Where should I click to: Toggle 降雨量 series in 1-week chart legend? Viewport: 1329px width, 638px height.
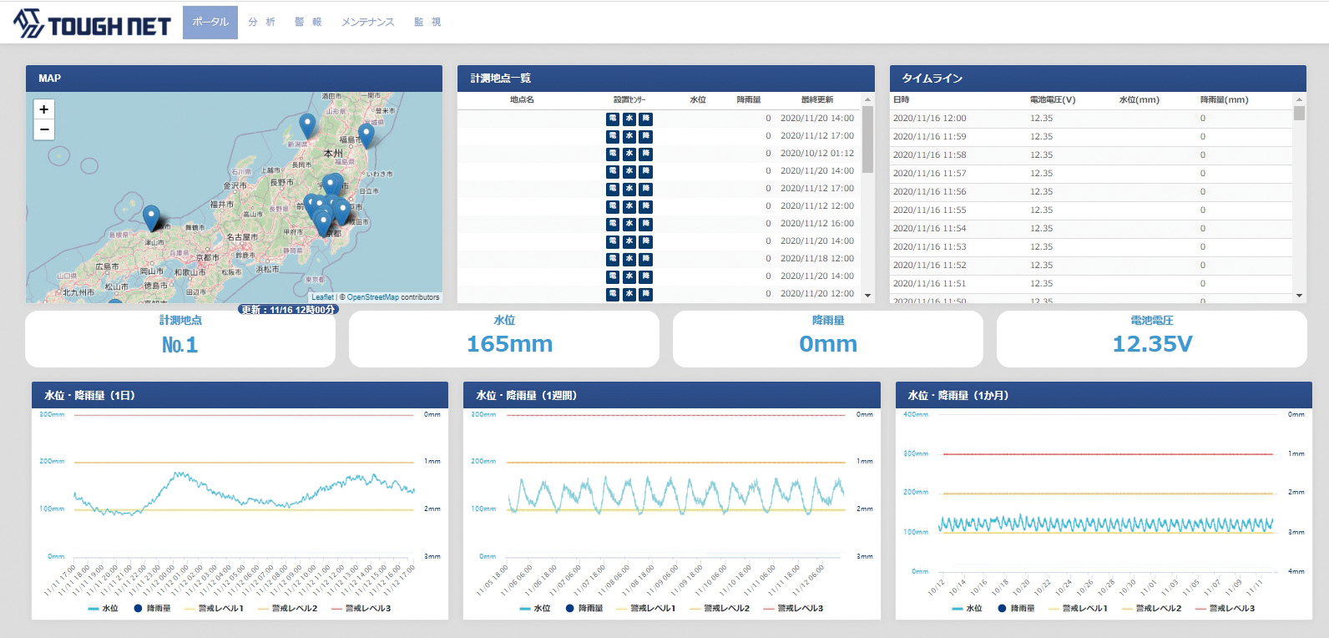point(584,609)
